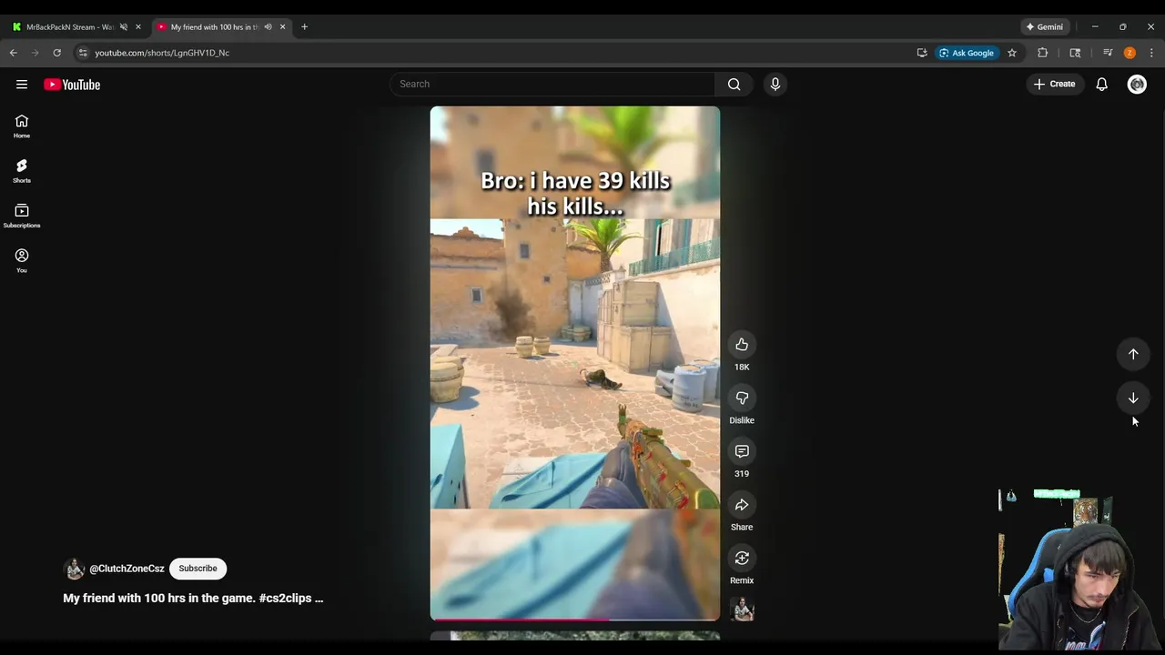Unmute the MrBackPackN Stream tab
The width and height of the screenshot is (1165, 655).
124,27
